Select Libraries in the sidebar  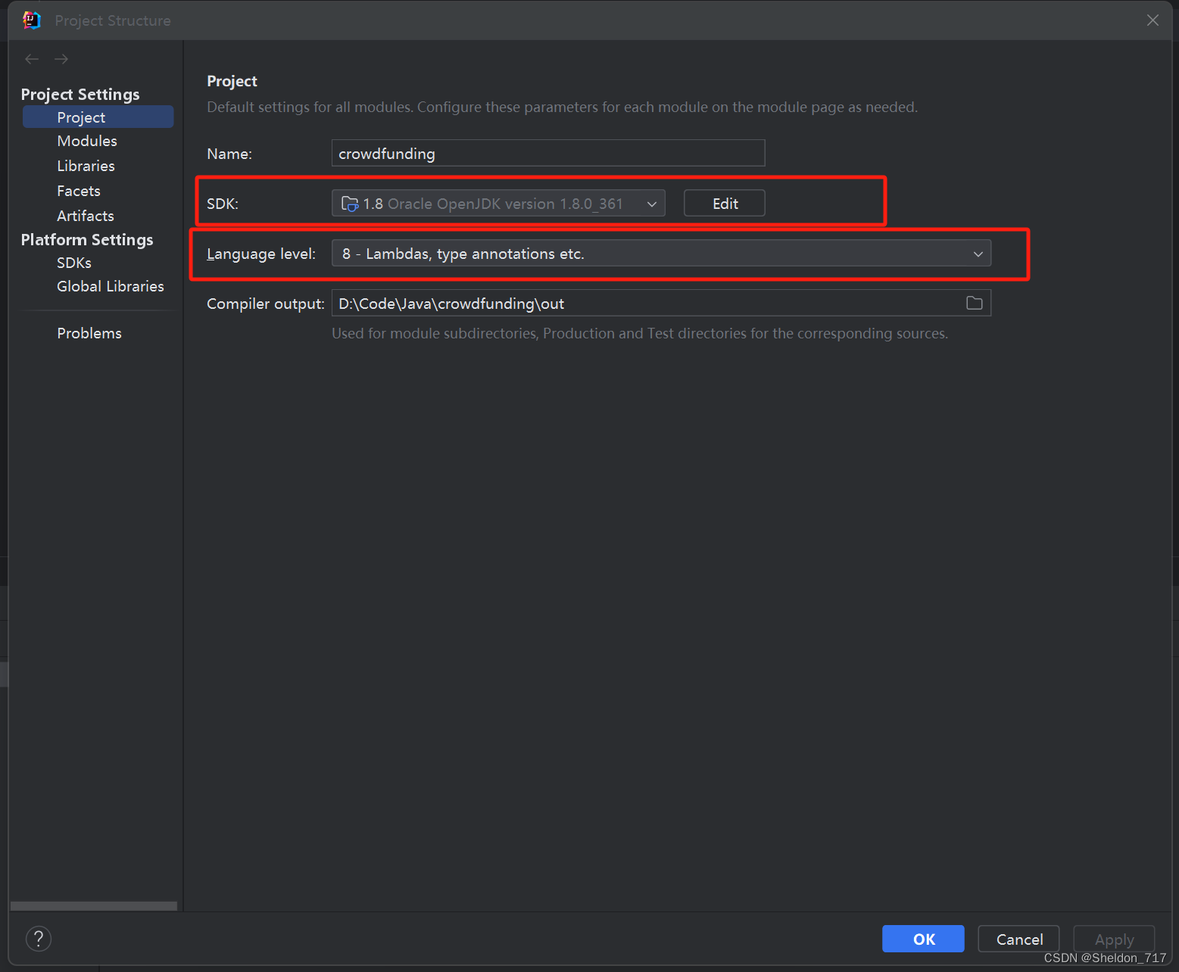pos(86,165)
